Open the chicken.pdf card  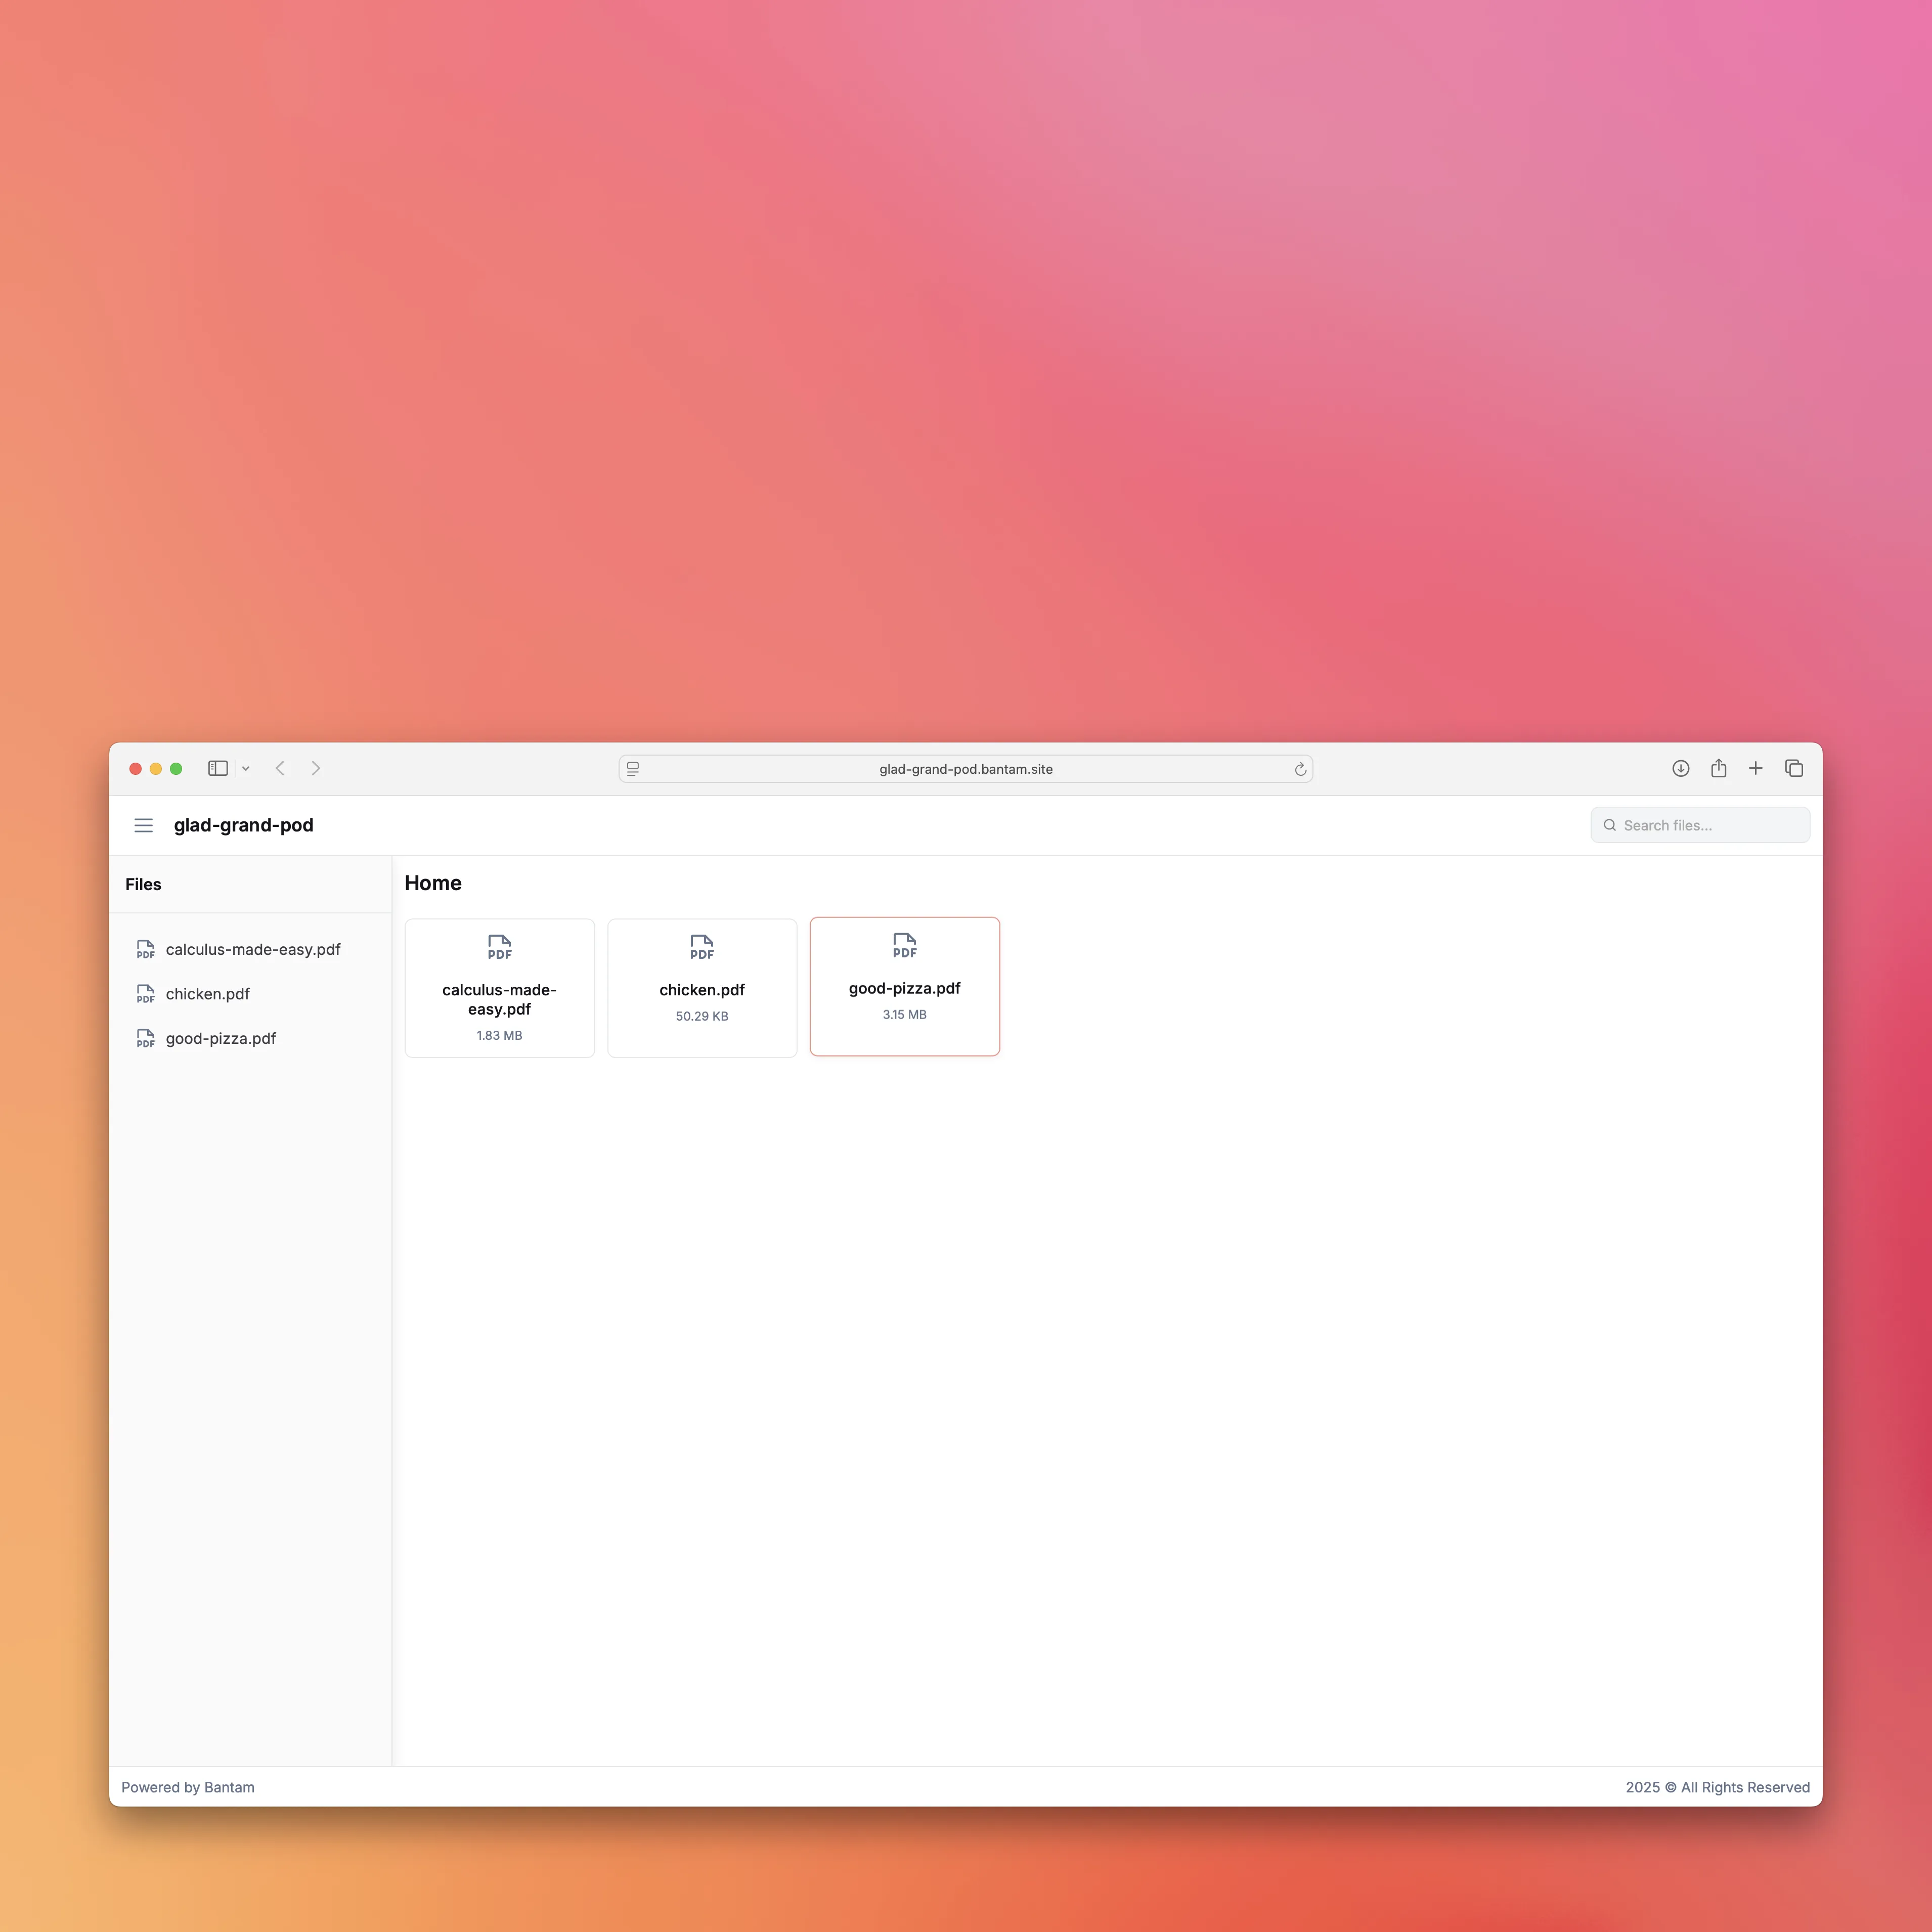(702, 988)
